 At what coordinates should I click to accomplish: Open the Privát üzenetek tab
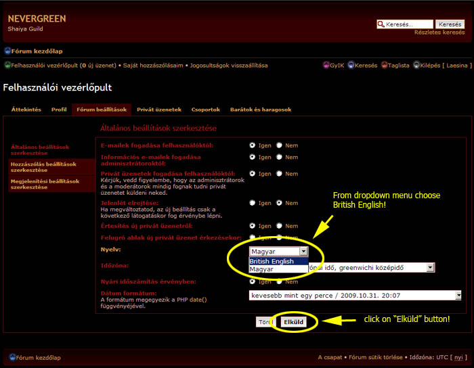pyautogui.click(x=158, y=110)
